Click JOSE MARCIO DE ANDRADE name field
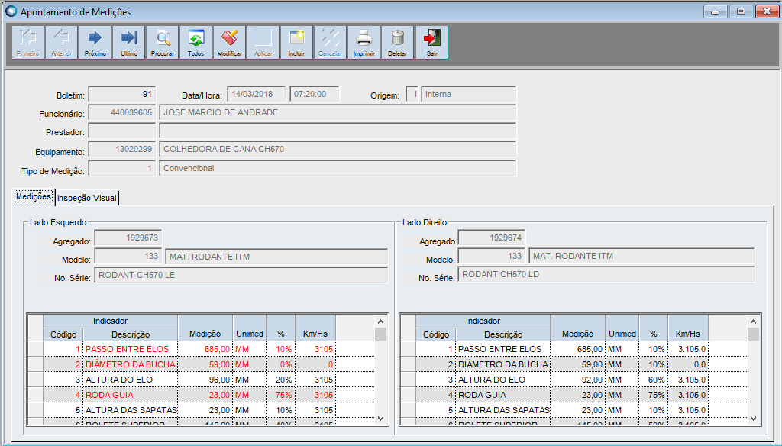This screenshot has height=446, width=782. point(338,113)
